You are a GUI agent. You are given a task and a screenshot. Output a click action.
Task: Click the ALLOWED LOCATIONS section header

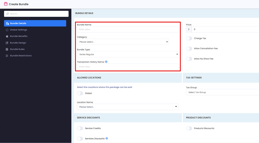point(89,78)
